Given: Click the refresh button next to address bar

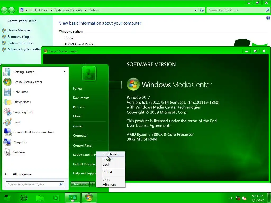Looking at the screenshot, I should 201,10.
